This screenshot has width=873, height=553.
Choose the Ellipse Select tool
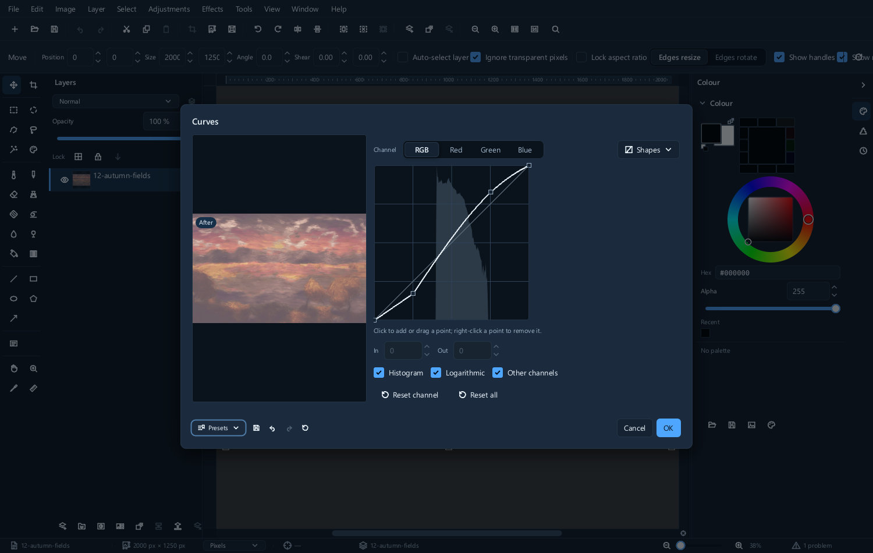pos(33,110)
